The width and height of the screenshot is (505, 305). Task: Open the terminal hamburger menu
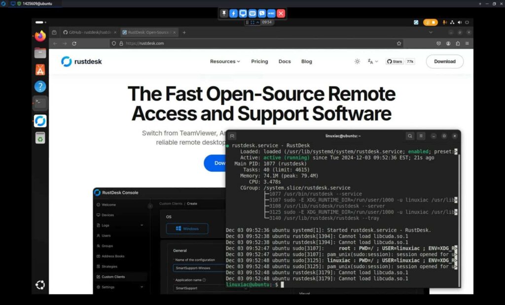pos(421,136)
